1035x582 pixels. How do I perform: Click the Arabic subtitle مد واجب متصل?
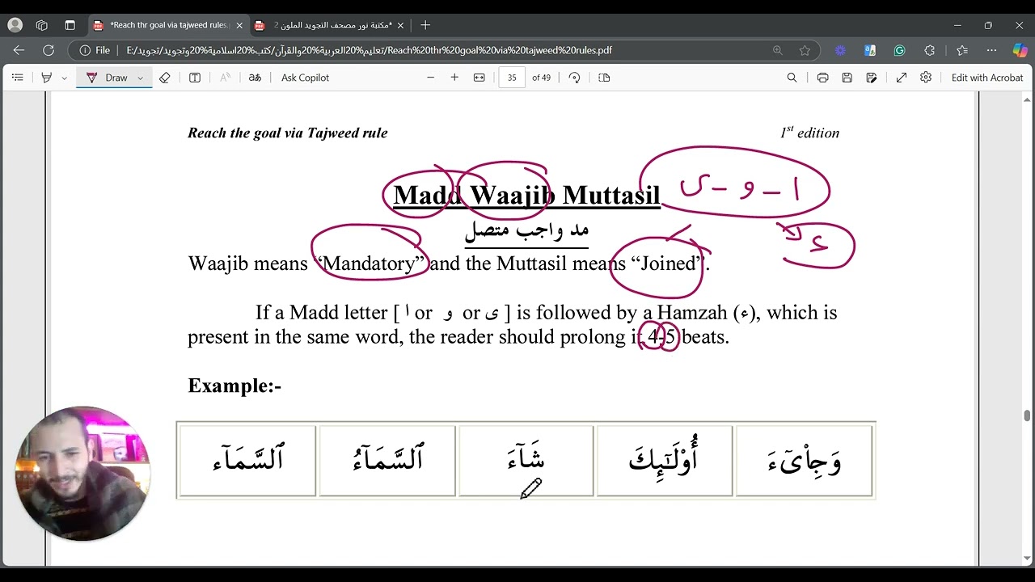point(526,230)
